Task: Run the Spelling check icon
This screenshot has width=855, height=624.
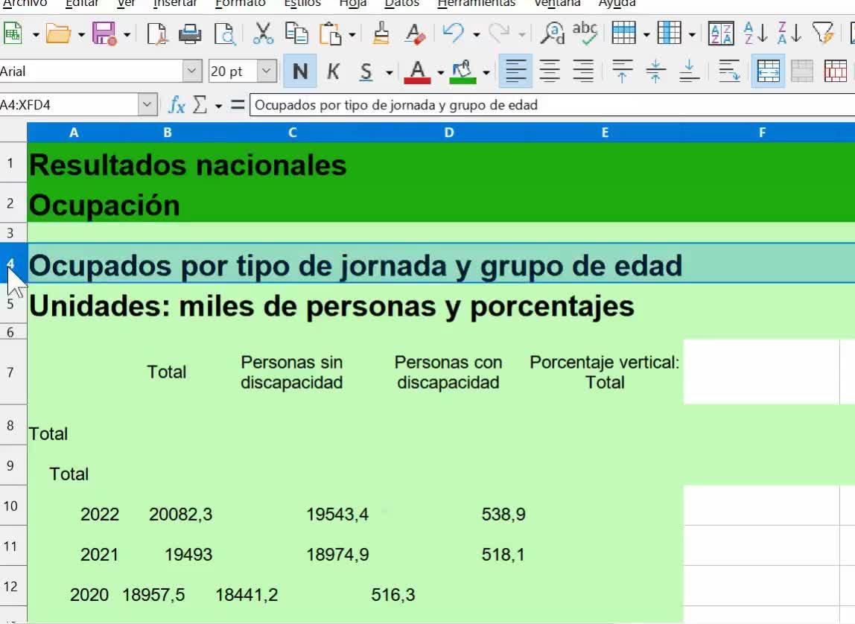Action: pyautogui.click(x=585, y=34)
